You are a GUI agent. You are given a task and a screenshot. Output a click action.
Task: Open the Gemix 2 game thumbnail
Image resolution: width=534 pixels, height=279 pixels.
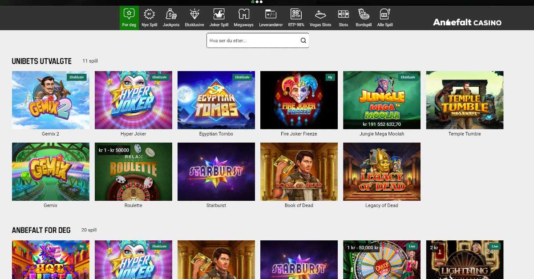tap(51, 100)
